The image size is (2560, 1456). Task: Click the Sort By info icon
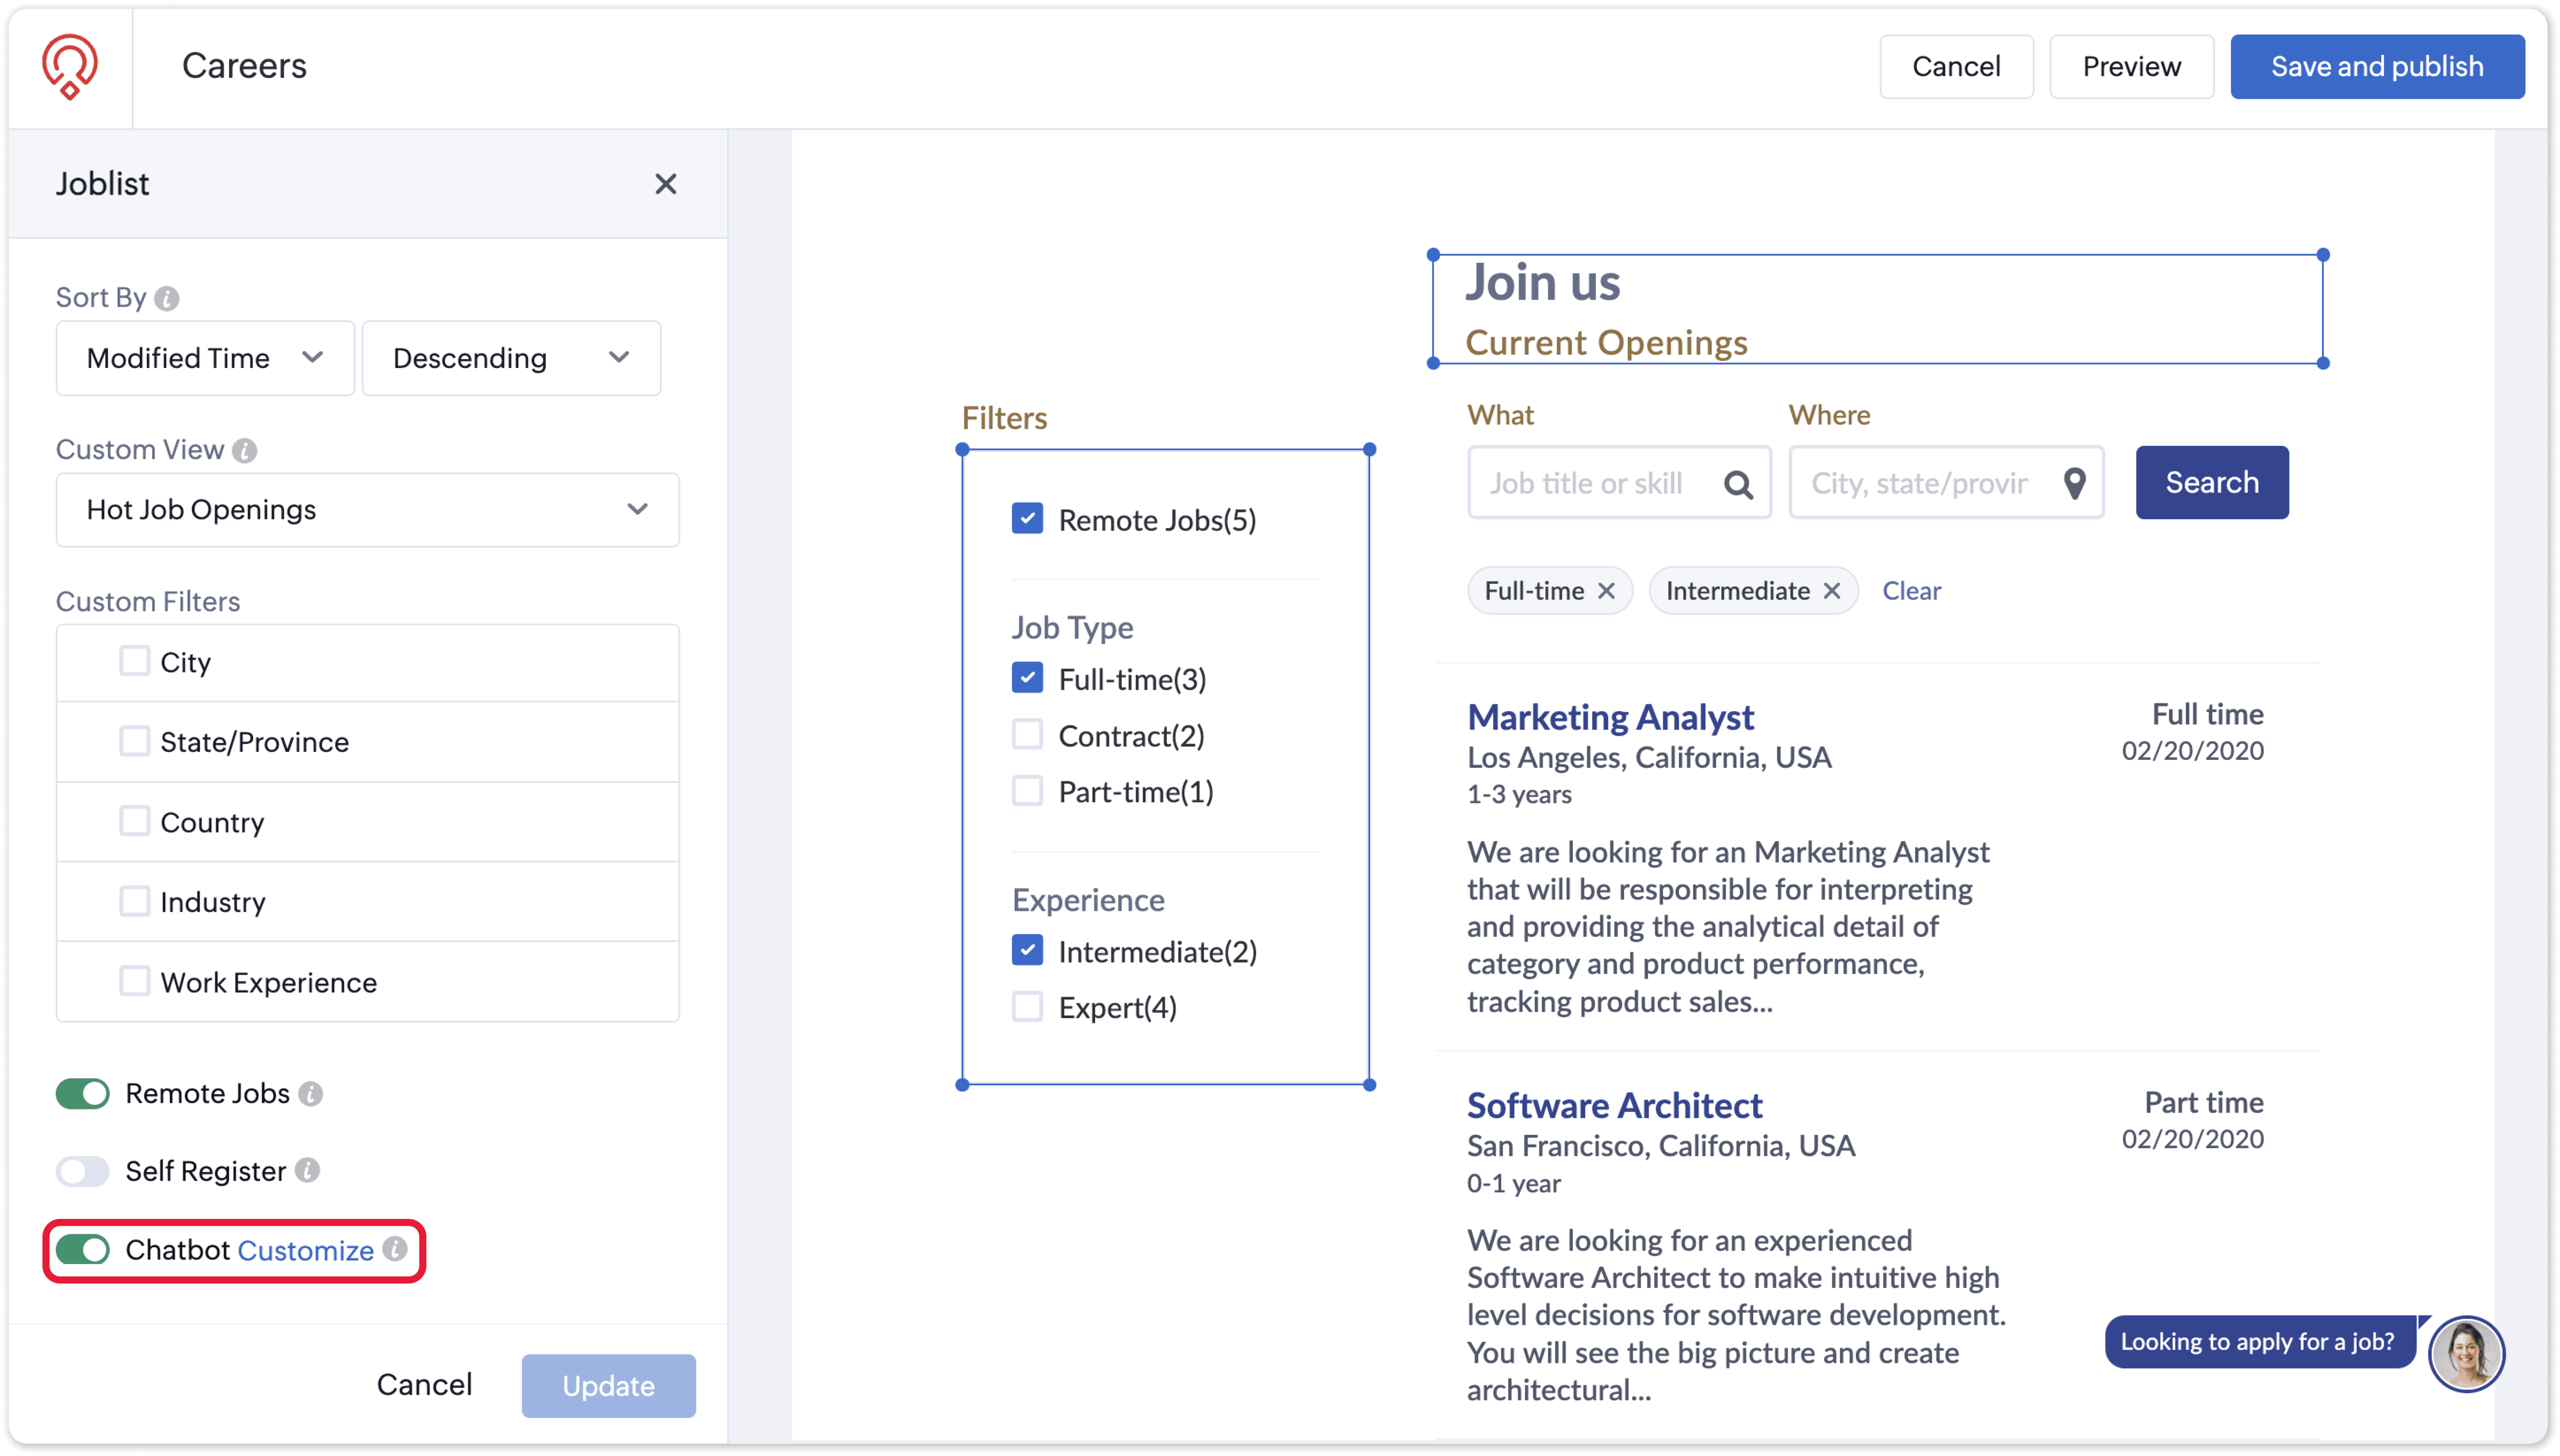tap(167, 298)
